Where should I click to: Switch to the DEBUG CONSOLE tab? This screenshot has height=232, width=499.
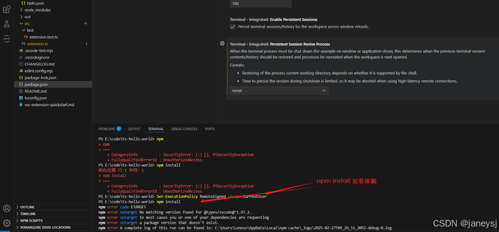(184, 129)
